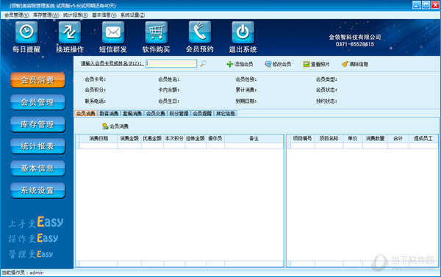Focus the member card number search field

tap(171, 63)
